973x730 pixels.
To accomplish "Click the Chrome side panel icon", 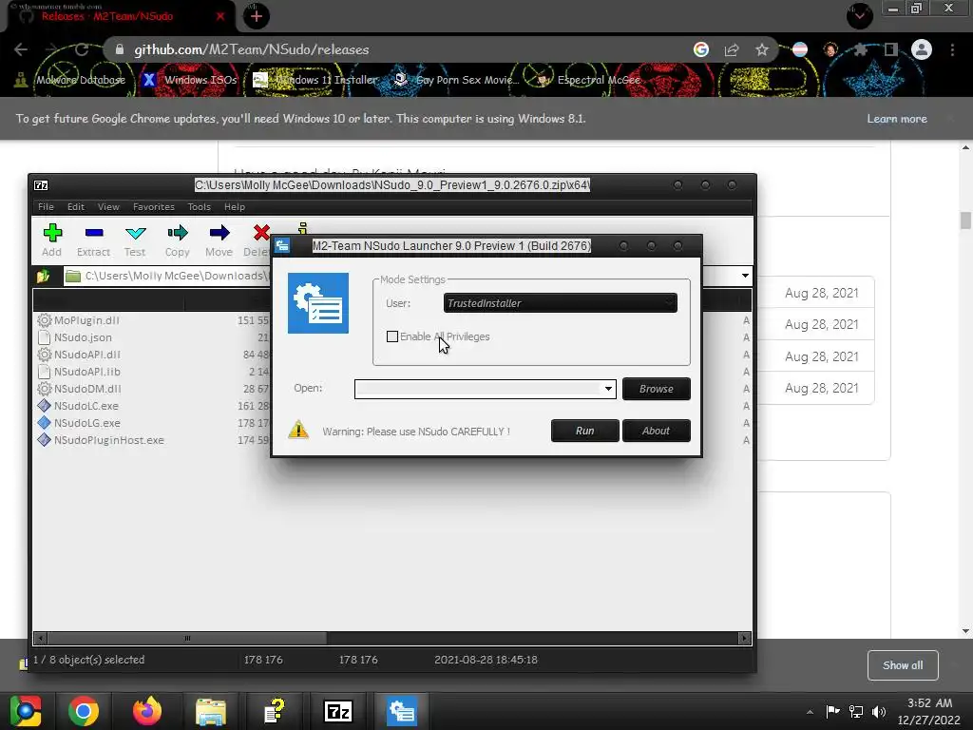I will [x=891, y=49].
